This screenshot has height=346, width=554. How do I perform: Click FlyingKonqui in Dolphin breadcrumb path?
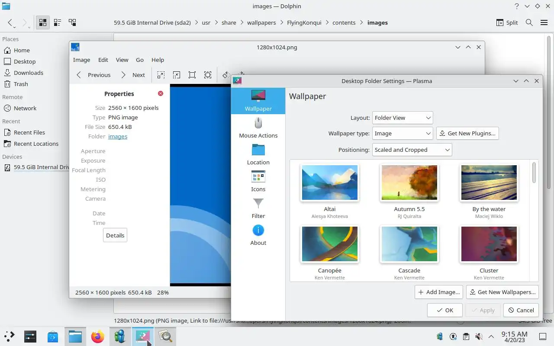click(304, 22)
